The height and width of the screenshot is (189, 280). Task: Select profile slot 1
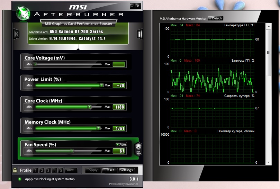pos(36,170)
